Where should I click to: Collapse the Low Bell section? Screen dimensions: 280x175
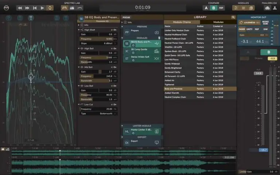point(79,86)
